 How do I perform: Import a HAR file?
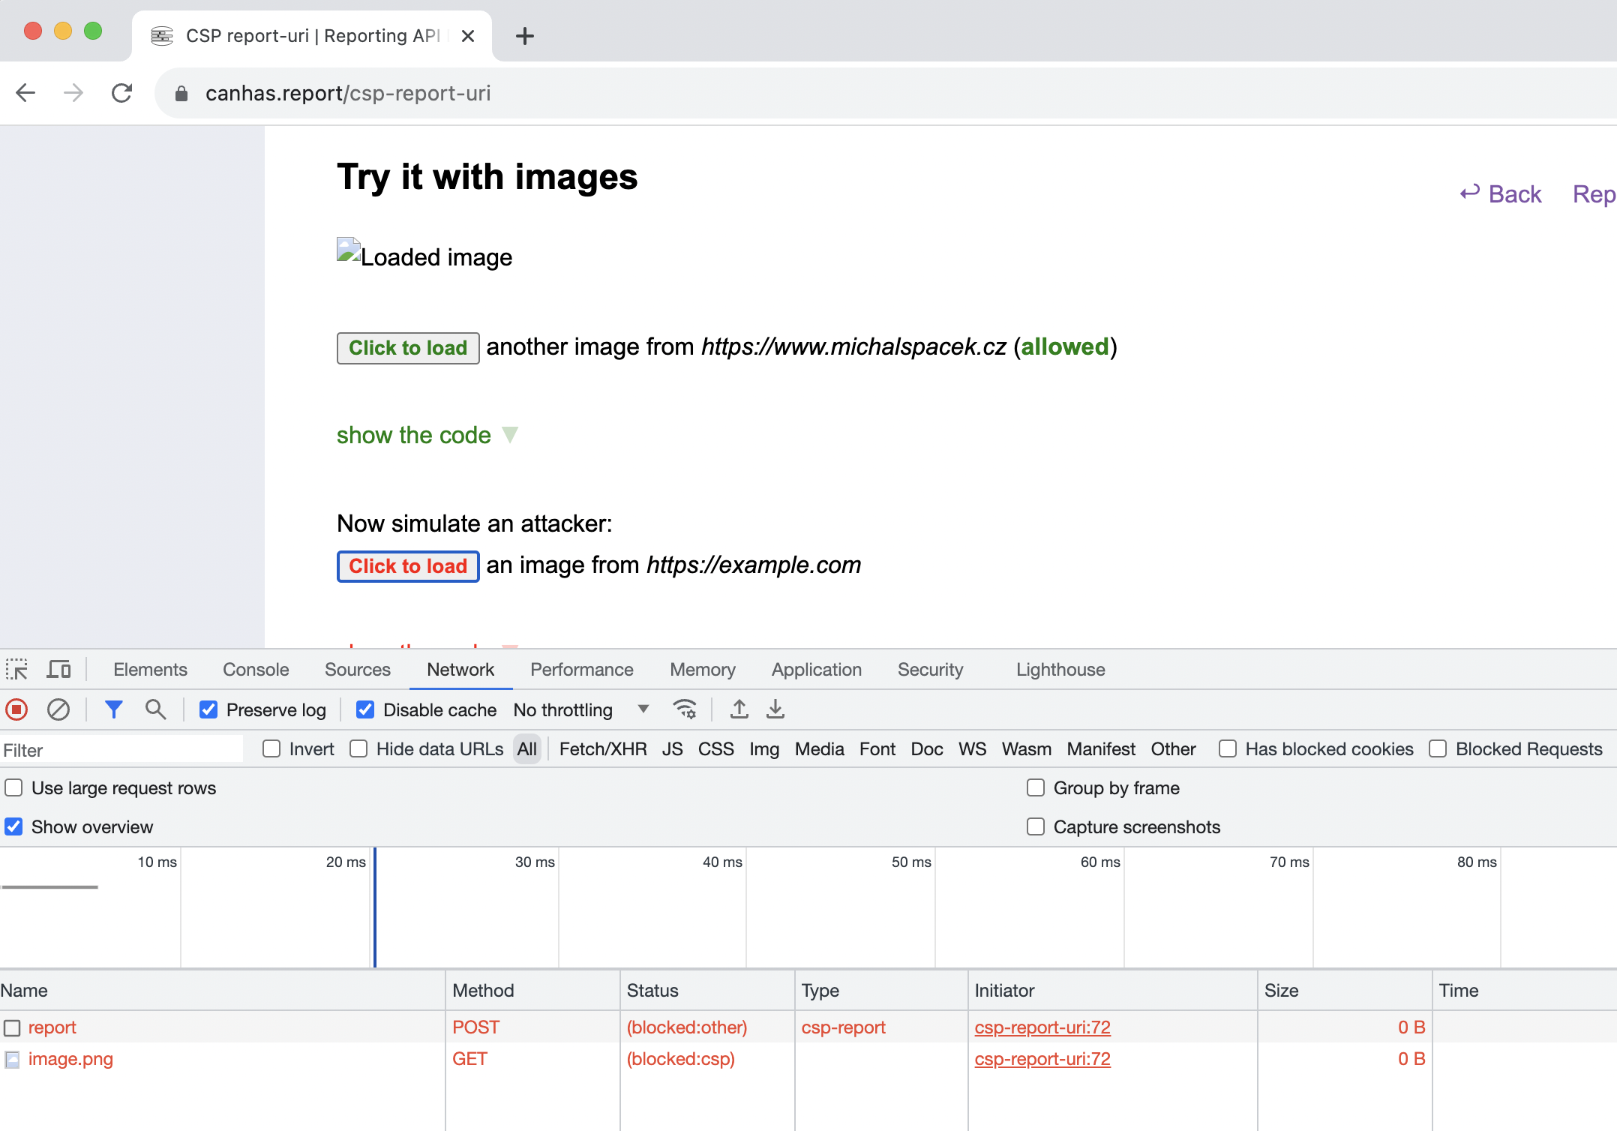click(738, 709)
